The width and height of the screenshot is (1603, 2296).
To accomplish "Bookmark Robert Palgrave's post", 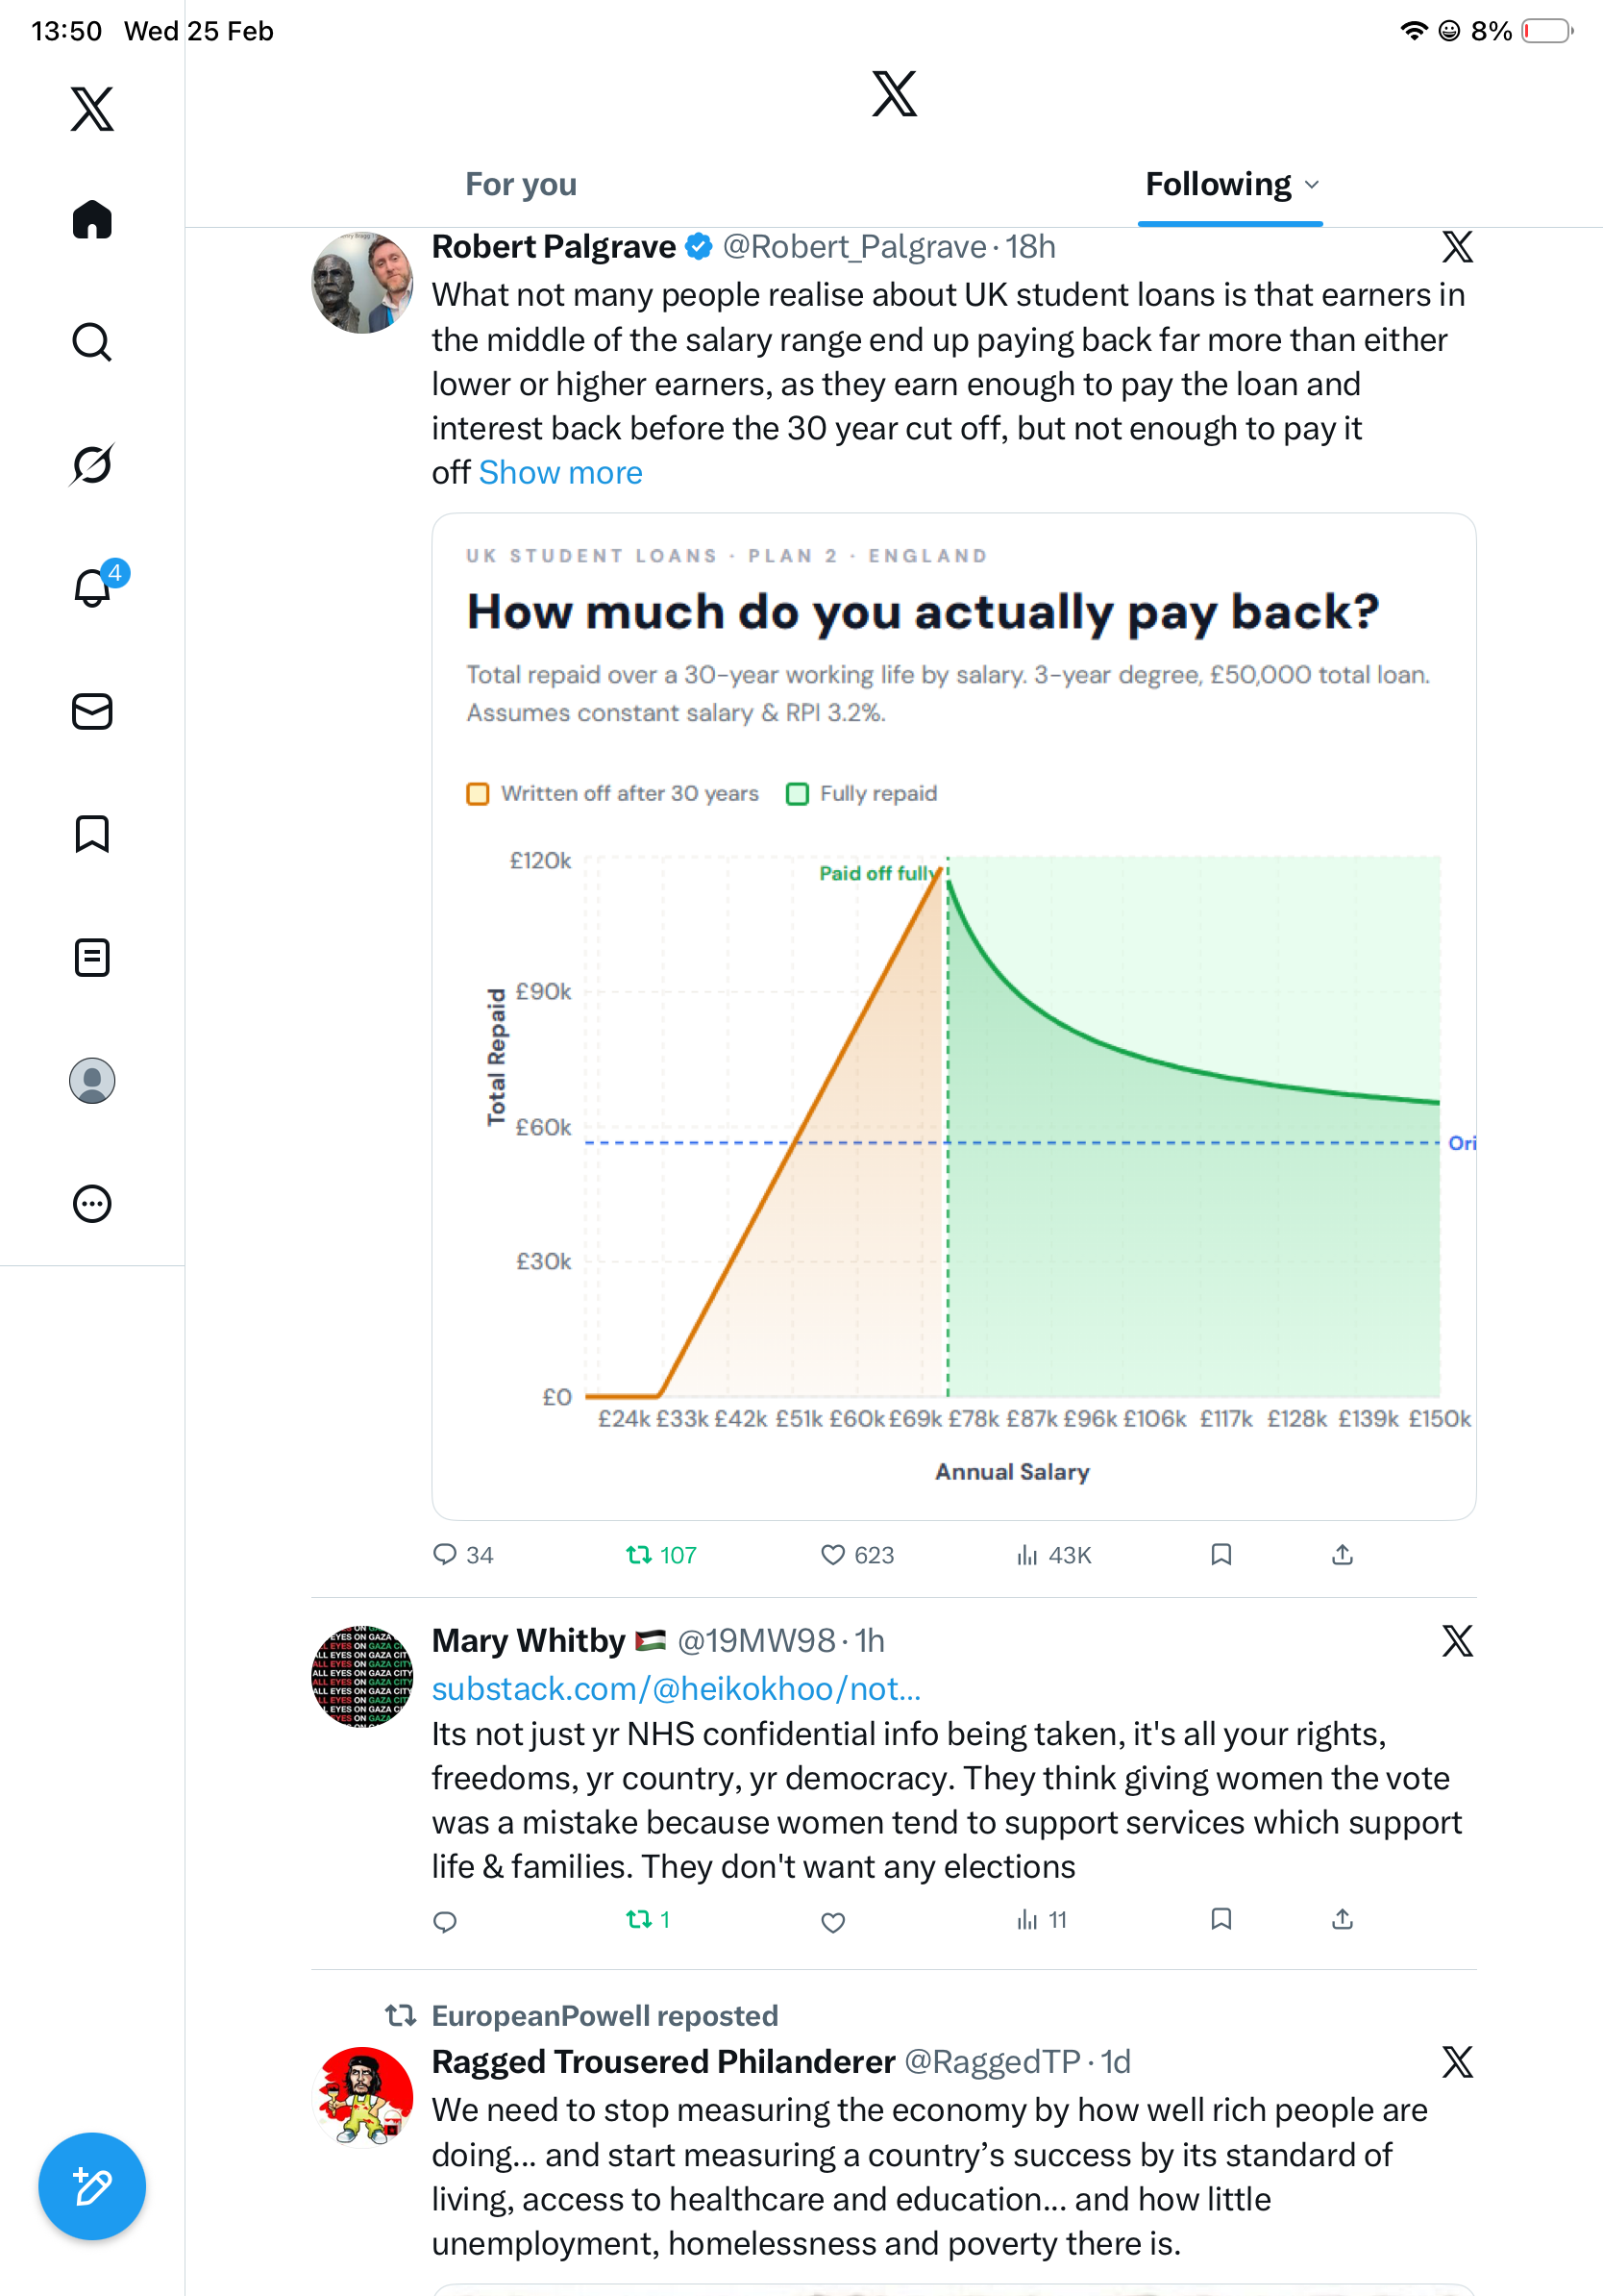I will coord(1221,1554).
